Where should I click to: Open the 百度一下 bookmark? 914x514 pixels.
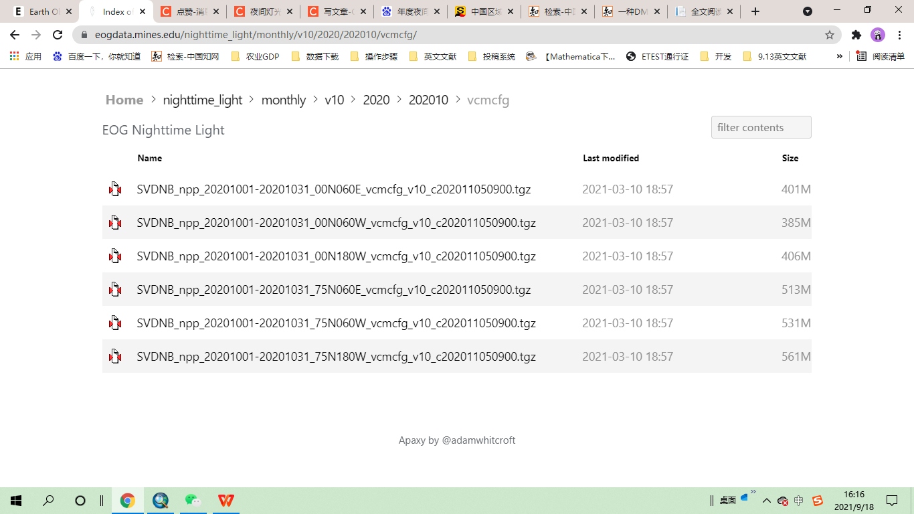click(x=97, y=57)
